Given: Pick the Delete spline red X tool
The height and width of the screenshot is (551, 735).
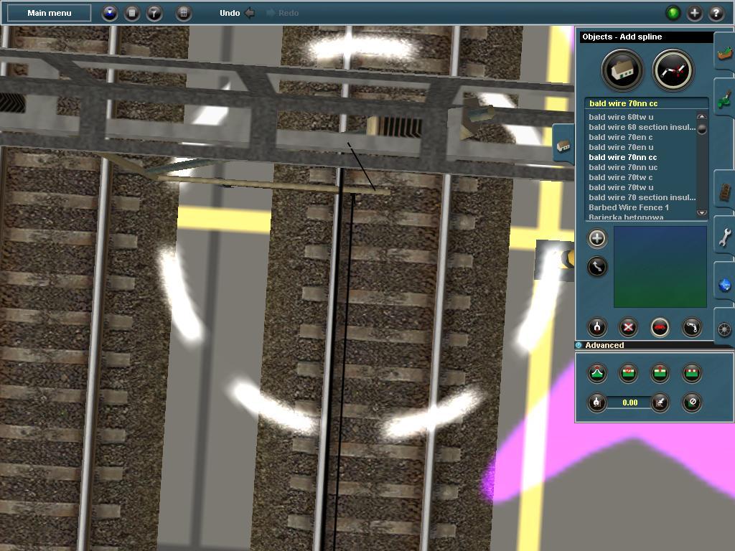Looking at the screenshot, I should 628,327.
